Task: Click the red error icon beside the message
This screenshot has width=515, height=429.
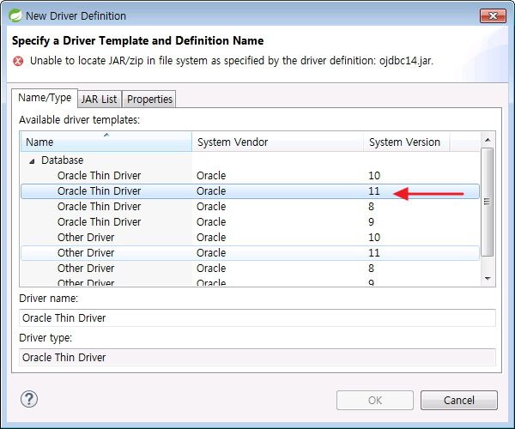Action: (x=18, y=61)
